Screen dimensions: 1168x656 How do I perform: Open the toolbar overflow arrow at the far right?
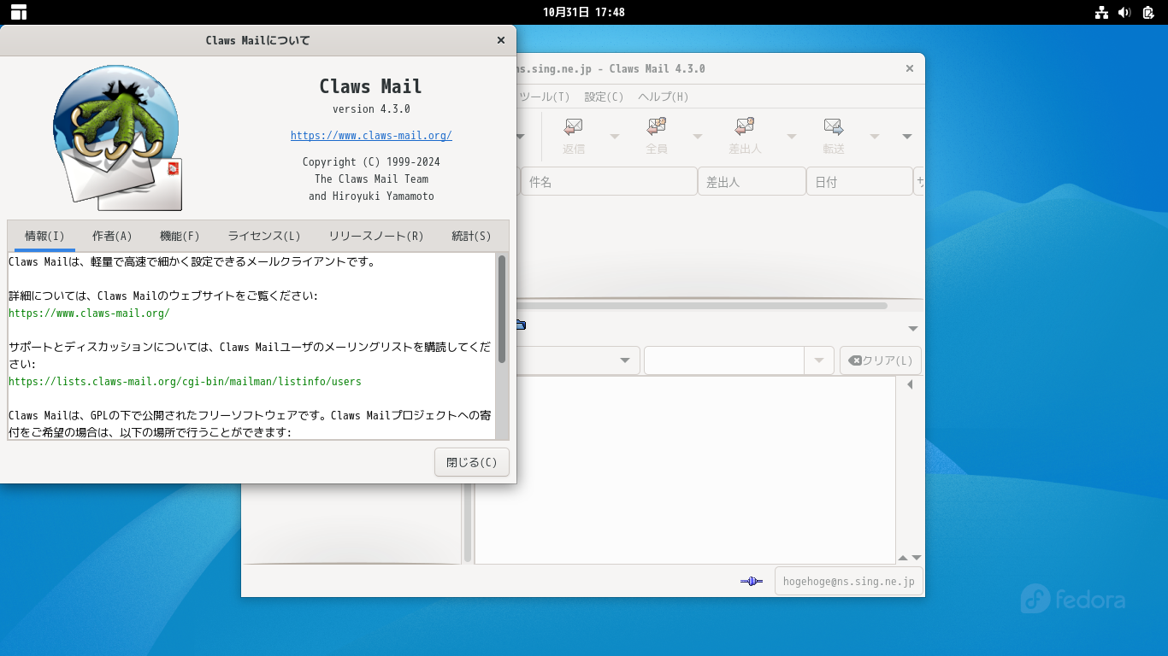tap(907, 137)
